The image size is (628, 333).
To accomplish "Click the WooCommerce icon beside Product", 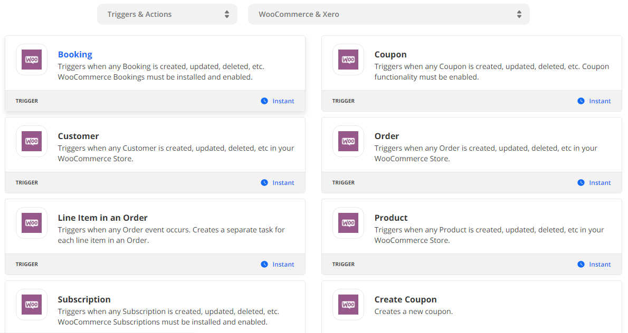I will point(348,223).
